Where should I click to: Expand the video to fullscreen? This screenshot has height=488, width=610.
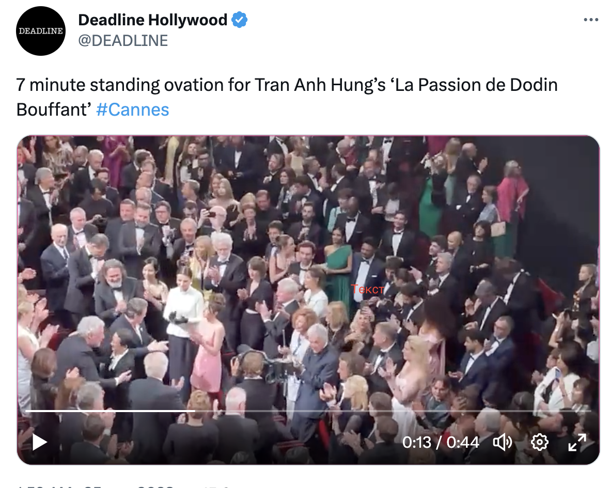pos(577,443)
